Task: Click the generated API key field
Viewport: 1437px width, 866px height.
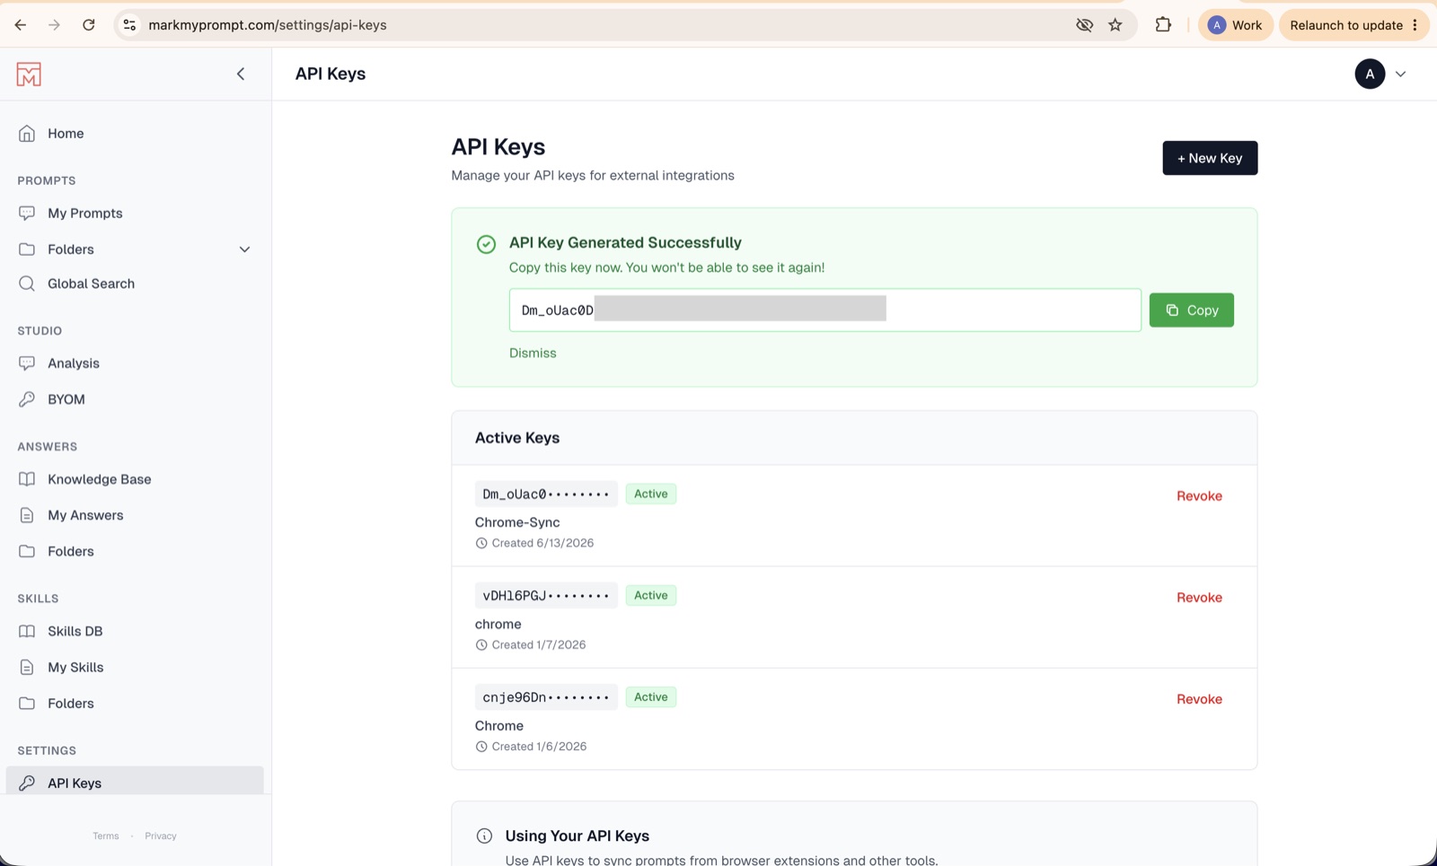Action: [x=824, y=310]
